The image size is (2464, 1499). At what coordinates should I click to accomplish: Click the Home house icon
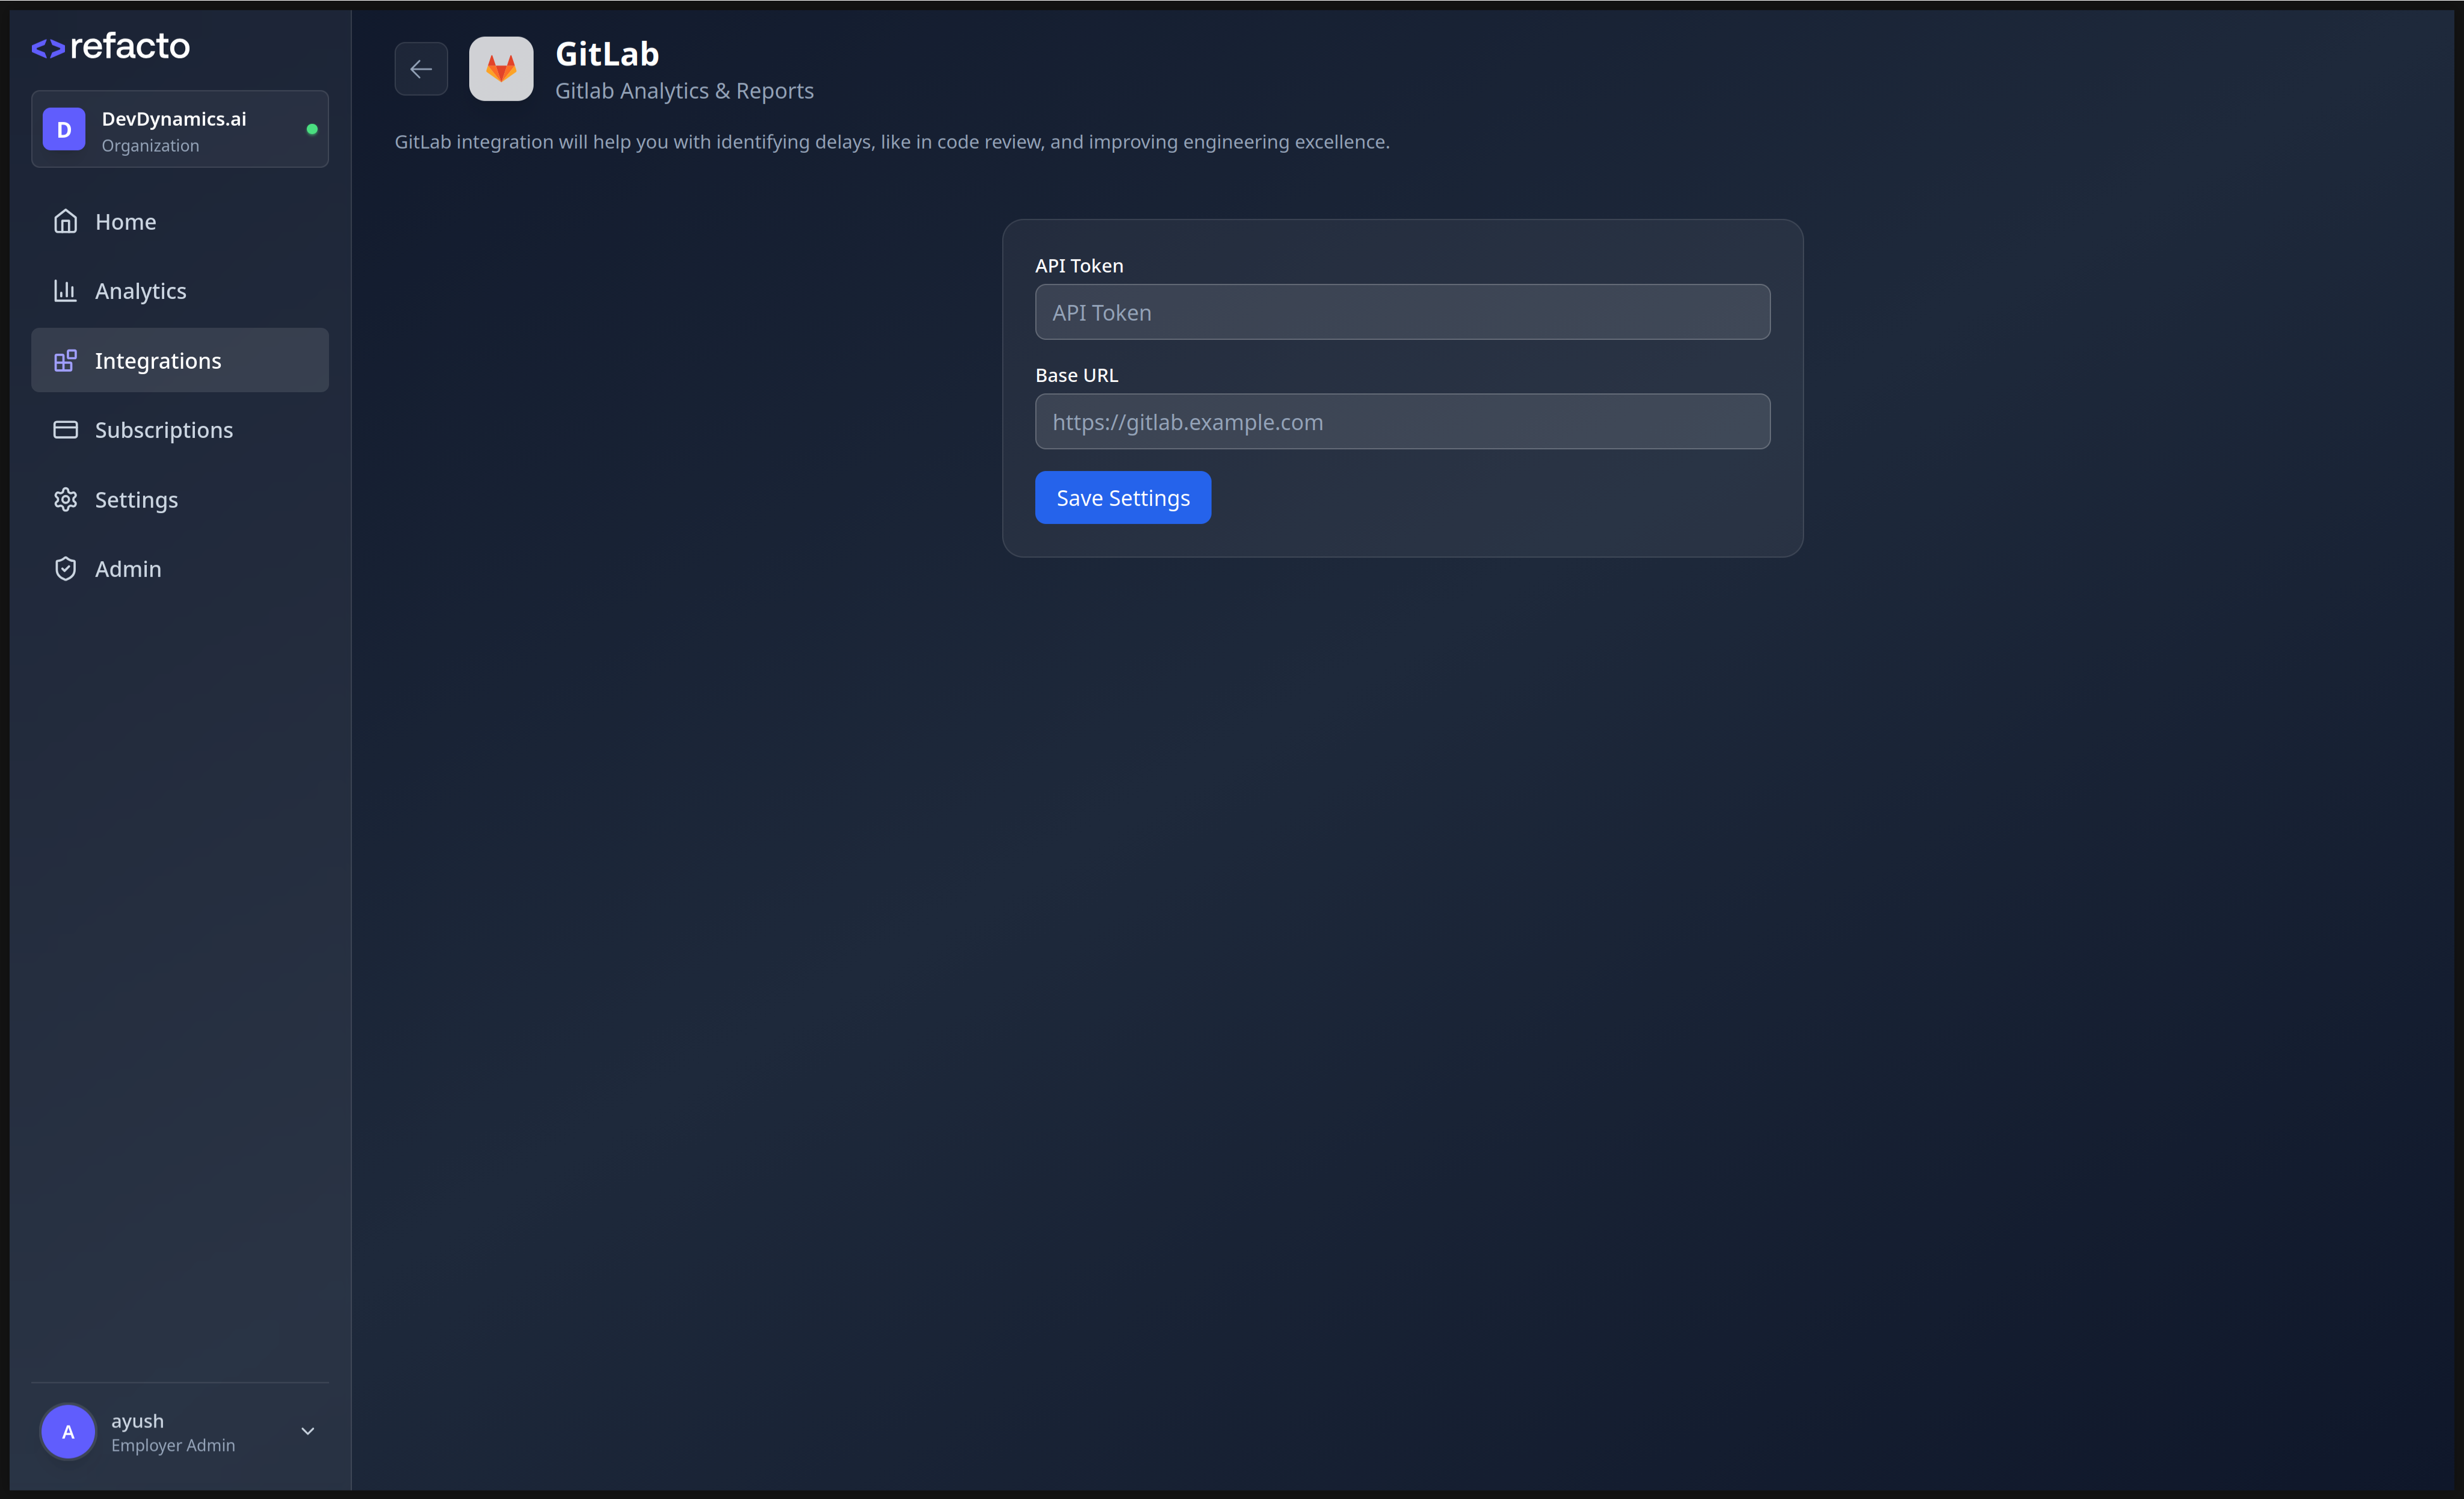point(65,221)
